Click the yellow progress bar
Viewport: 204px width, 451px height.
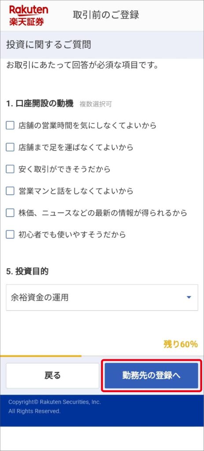(41, 356)
